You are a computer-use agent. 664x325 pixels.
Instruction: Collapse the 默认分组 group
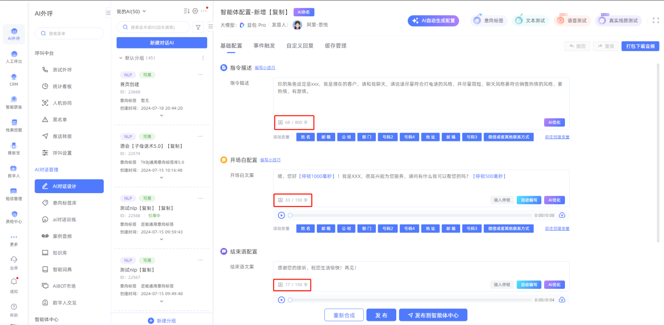coord(121,58)
